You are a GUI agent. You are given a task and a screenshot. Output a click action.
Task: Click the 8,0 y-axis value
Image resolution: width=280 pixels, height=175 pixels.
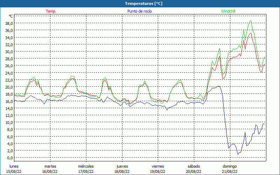tap(10, 129)
